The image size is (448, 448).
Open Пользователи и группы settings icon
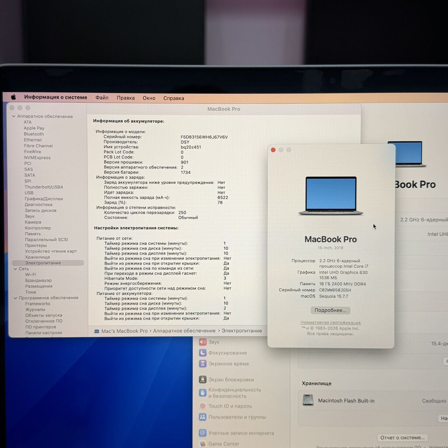pyautogui.click(x=203, y=417)
